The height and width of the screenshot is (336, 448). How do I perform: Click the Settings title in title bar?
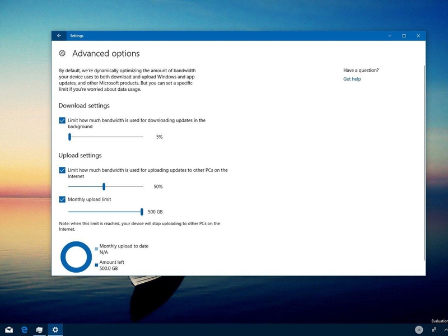77,36
